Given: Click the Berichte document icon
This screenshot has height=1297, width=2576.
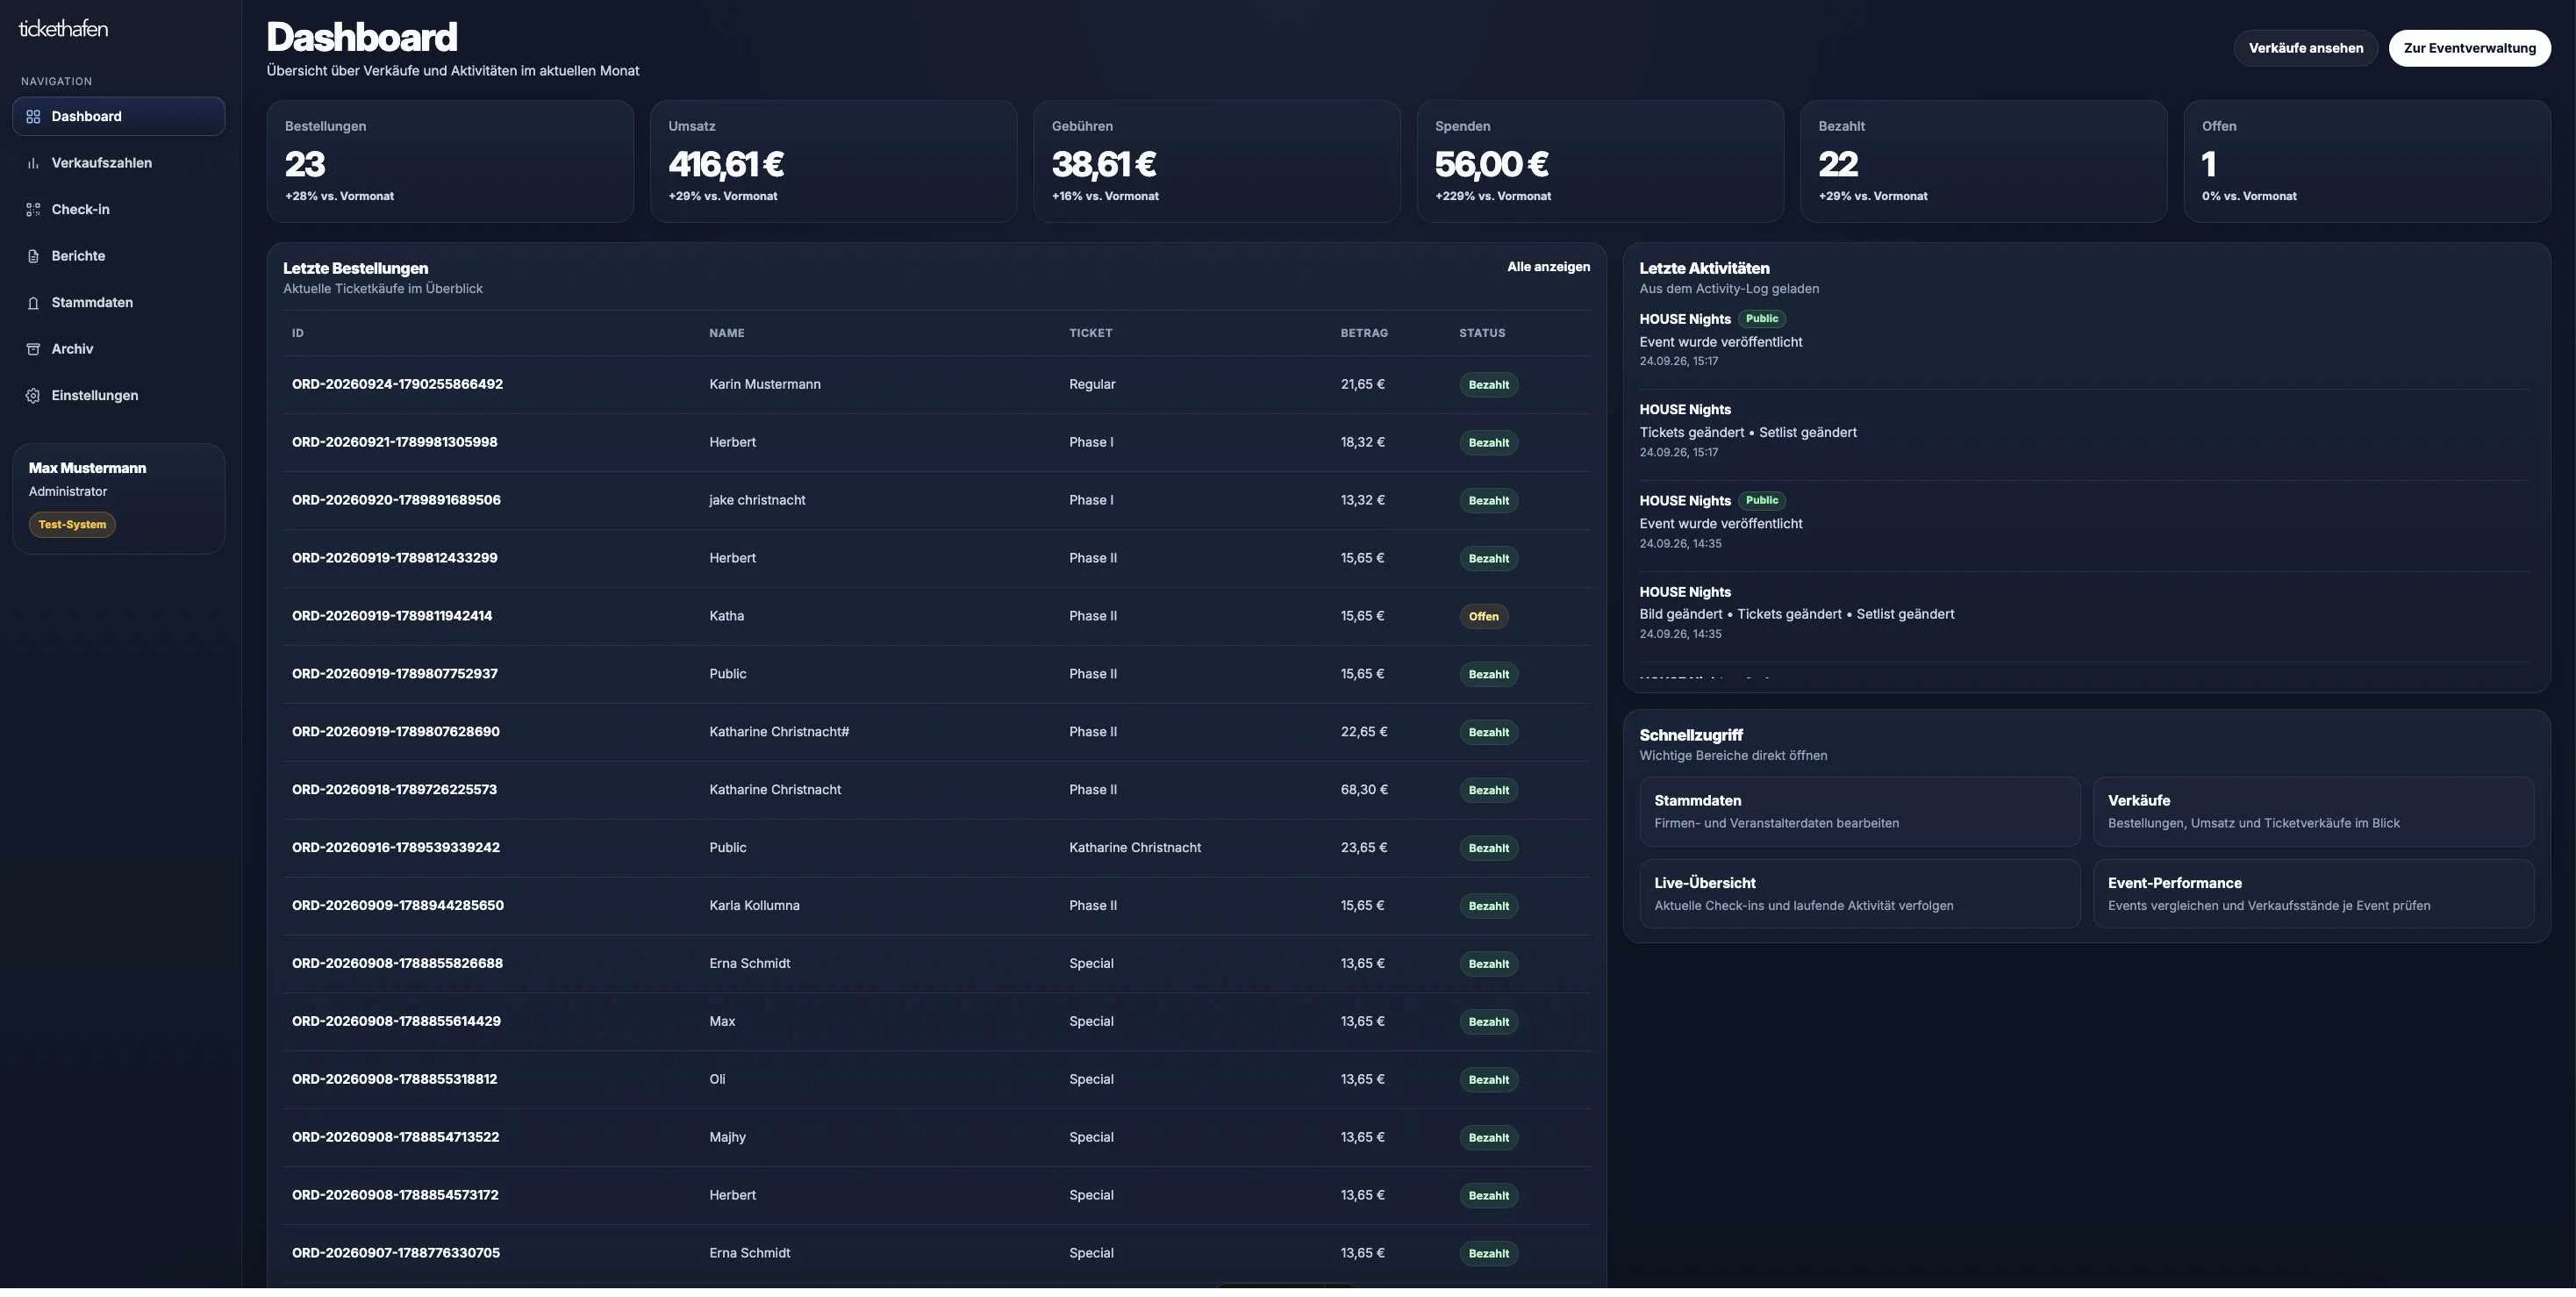Looking at the screenshot, I should coord(33,257).
